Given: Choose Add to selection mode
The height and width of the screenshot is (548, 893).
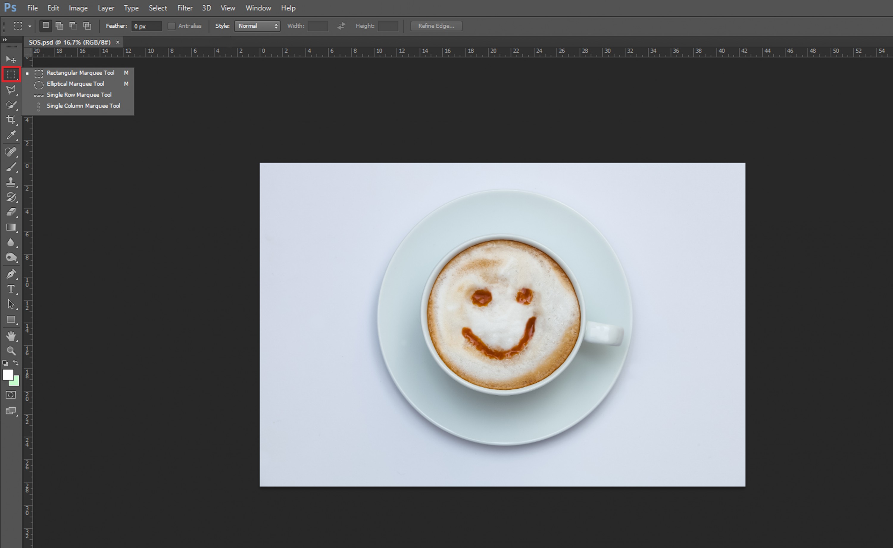Looking at the screenshot, I should [x=60, y=26].
